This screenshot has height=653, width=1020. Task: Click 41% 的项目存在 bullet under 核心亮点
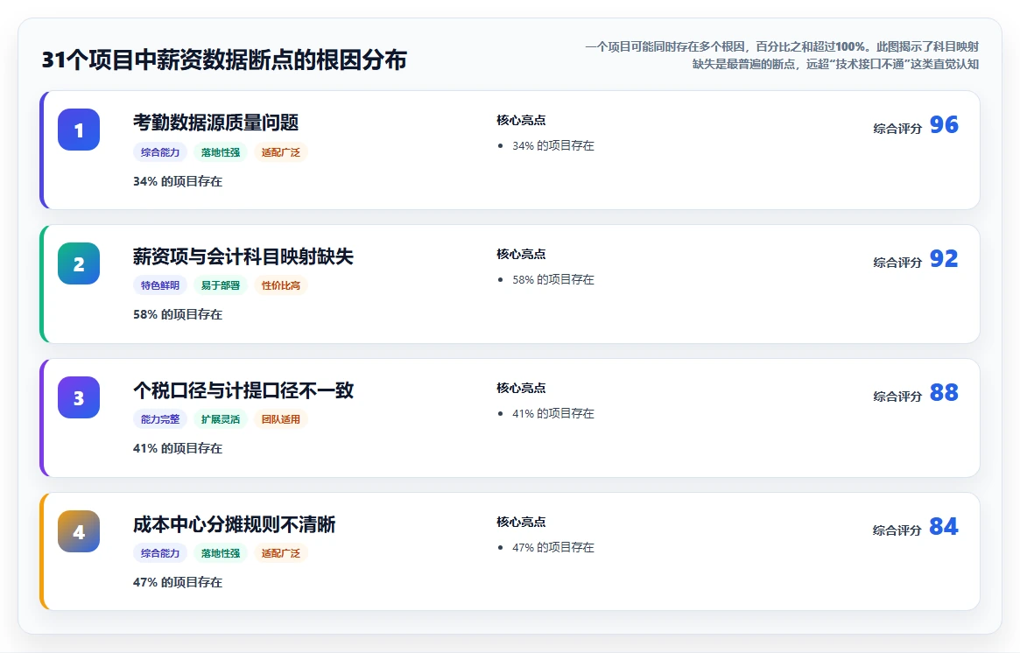click(553, 414)
